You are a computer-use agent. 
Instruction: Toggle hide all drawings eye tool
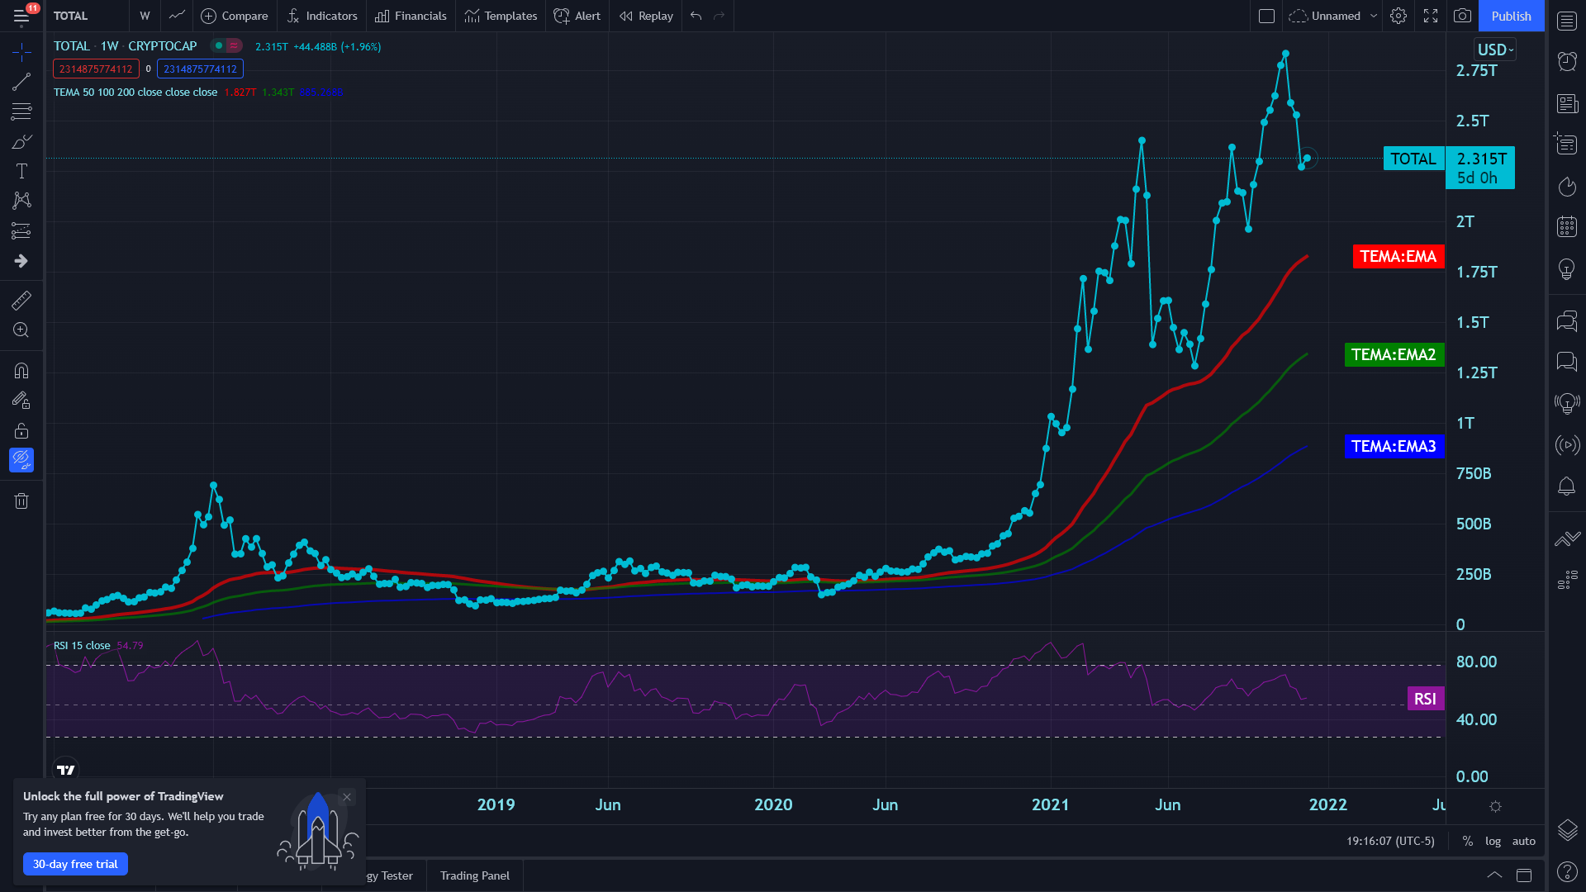click(21, 459)
